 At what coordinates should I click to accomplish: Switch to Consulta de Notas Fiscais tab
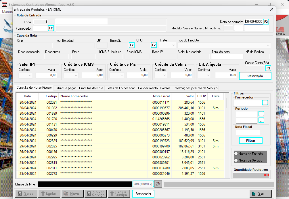(x=34, y=88)
